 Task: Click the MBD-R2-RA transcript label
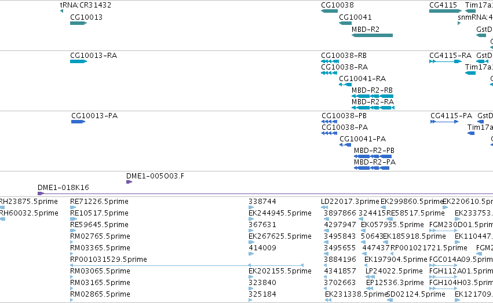(x=373, y=102)
